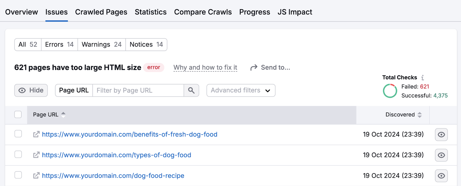Image resolution: width=461 pixels, height=186 pixels.
Task: Select the Warnings 24 filter tab
Action: pyautogui.click(x=101, y=45)
